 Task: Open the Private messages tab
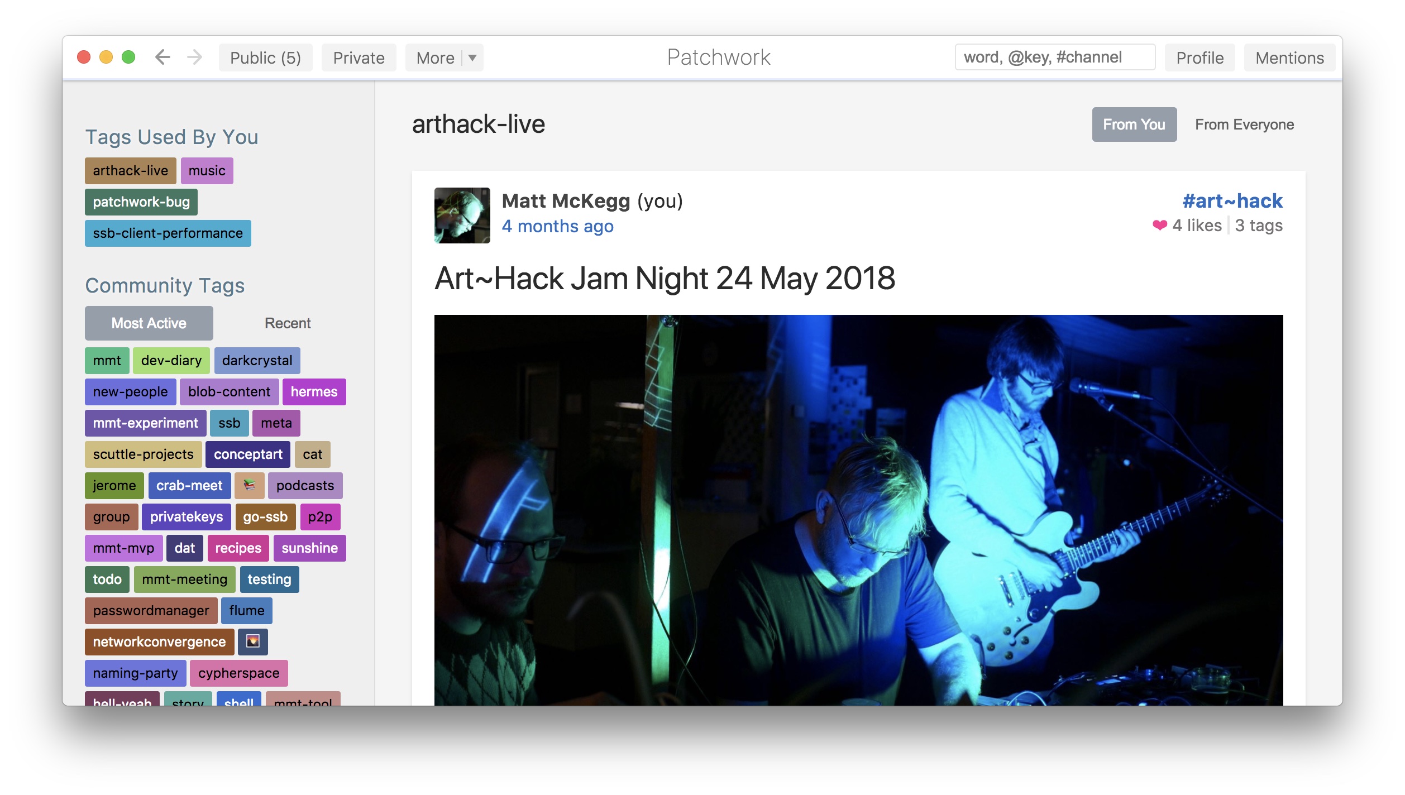[x=359, y=58]
